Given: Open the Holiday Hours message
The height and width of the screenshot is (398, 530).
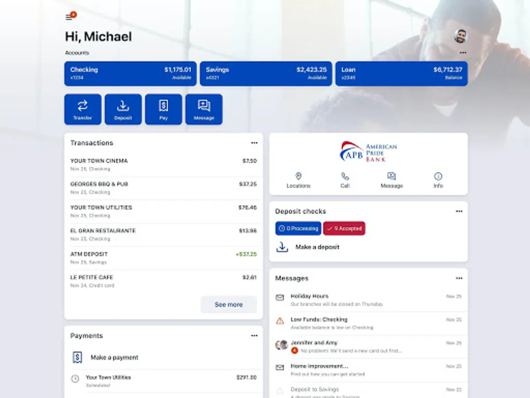Looking at the screenshot, I should 368,300.
